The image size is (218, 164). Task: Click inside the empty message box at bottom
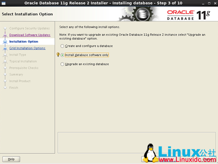click(x=136, y=143)
